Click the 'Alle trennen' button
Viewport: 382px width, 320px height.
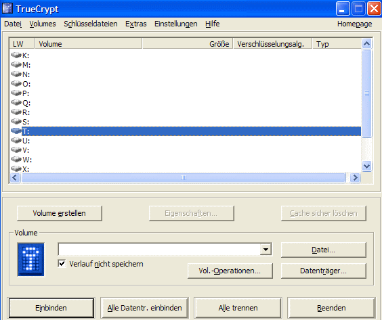click(238, 308)
